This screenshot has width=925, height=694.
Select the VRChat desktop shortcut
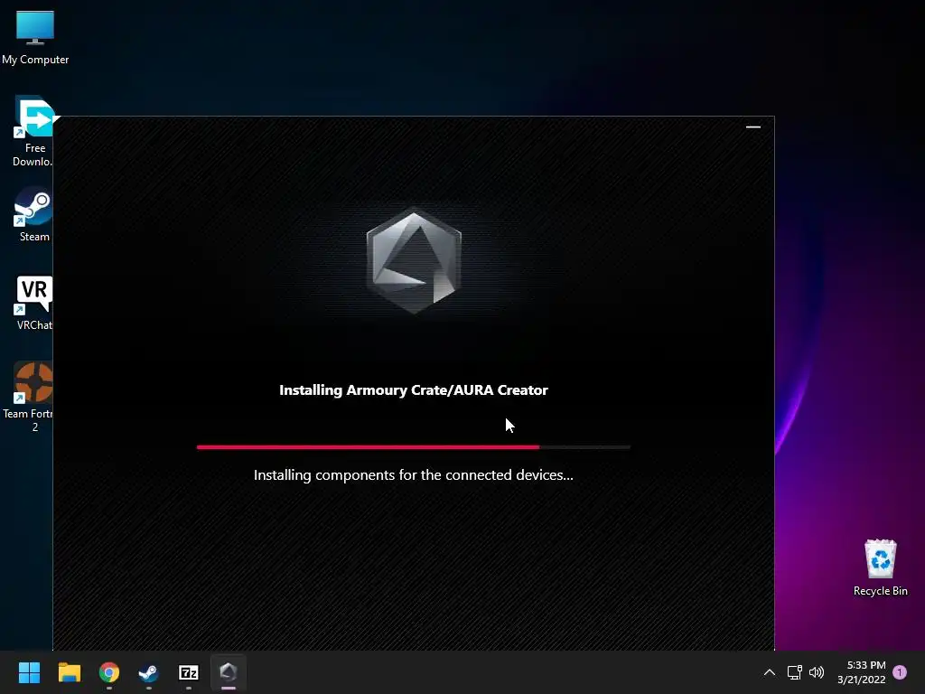tap(33, 302)
